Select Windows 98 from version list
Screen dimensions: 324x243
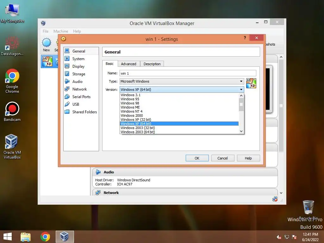pos(179,103)
